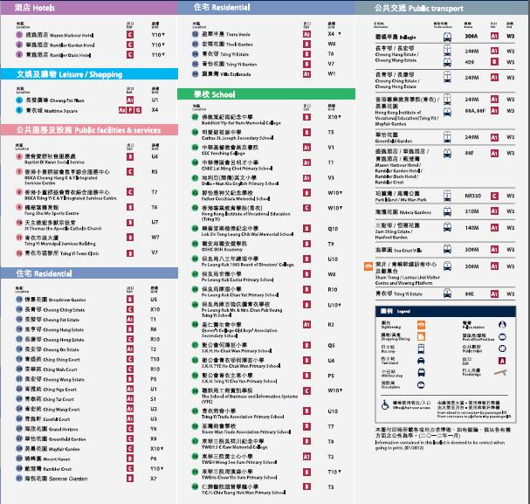Click the blue marker beside Maritime Square
The width and height of the screenshot is (530, 504).
coord(19,110)
